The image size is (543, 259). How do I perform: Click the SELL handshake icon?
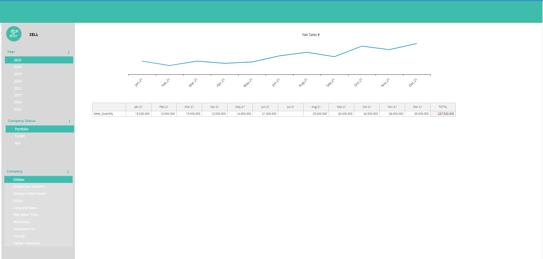[x=14, y=34]
